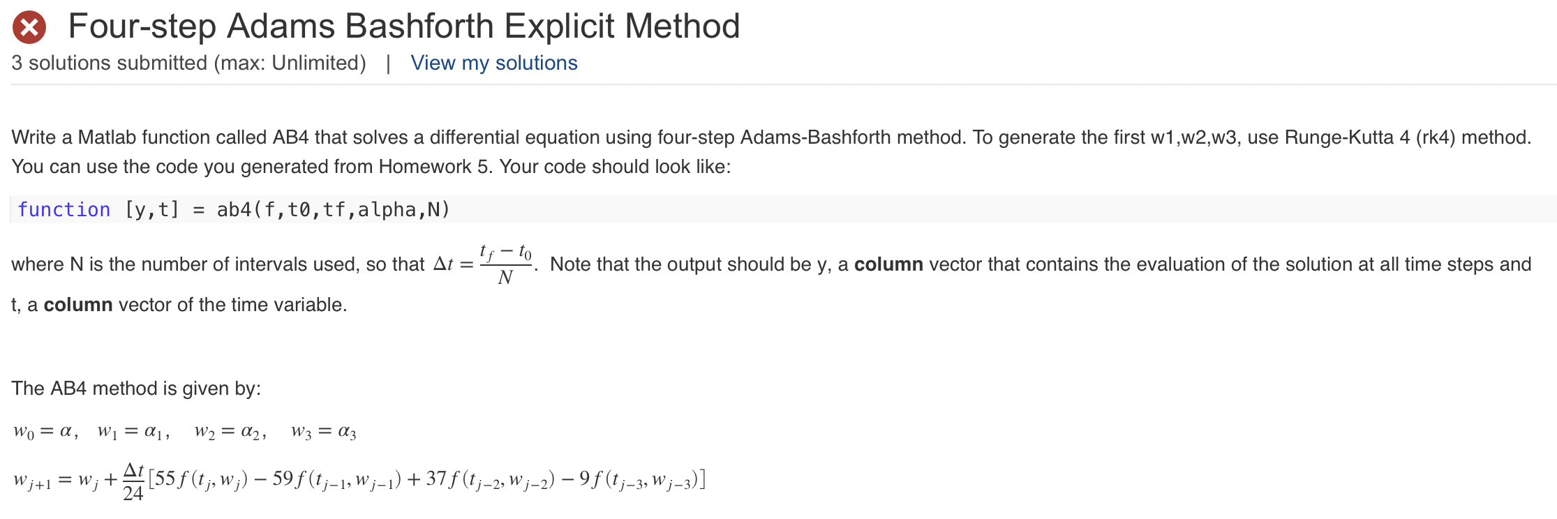1557x519 pixels.
Task: Select the function signature code block
Action: pos(234,209)
